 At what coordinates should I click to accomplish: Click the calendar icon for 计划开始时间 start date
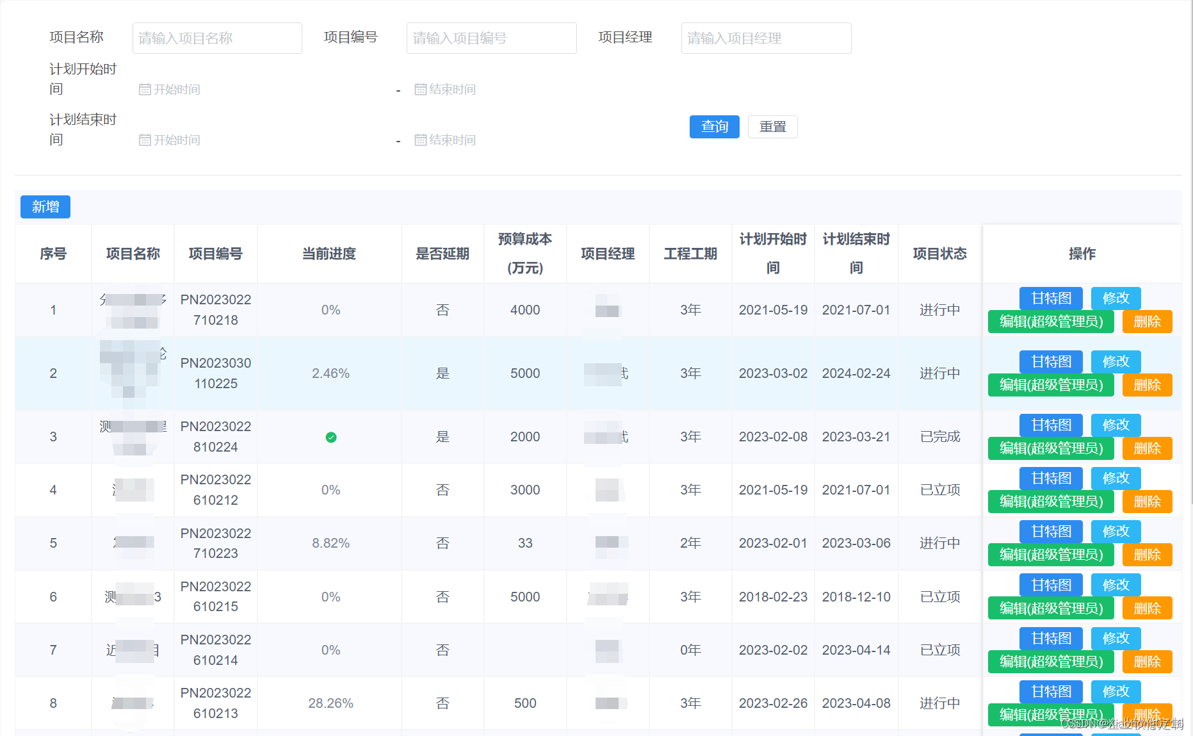(146, 90)
